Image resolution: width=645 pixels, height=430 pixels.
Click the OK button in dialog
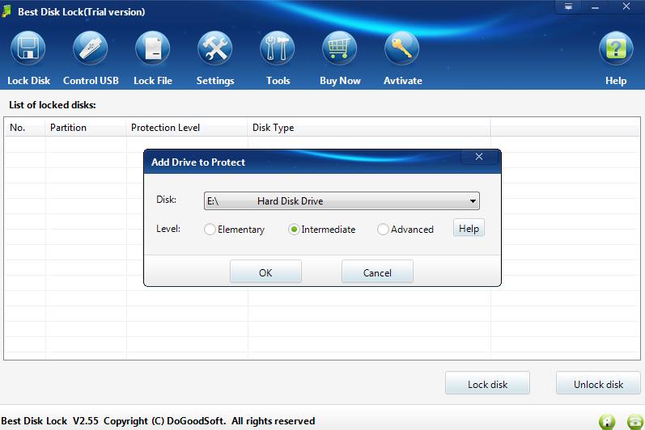(265, 272)
